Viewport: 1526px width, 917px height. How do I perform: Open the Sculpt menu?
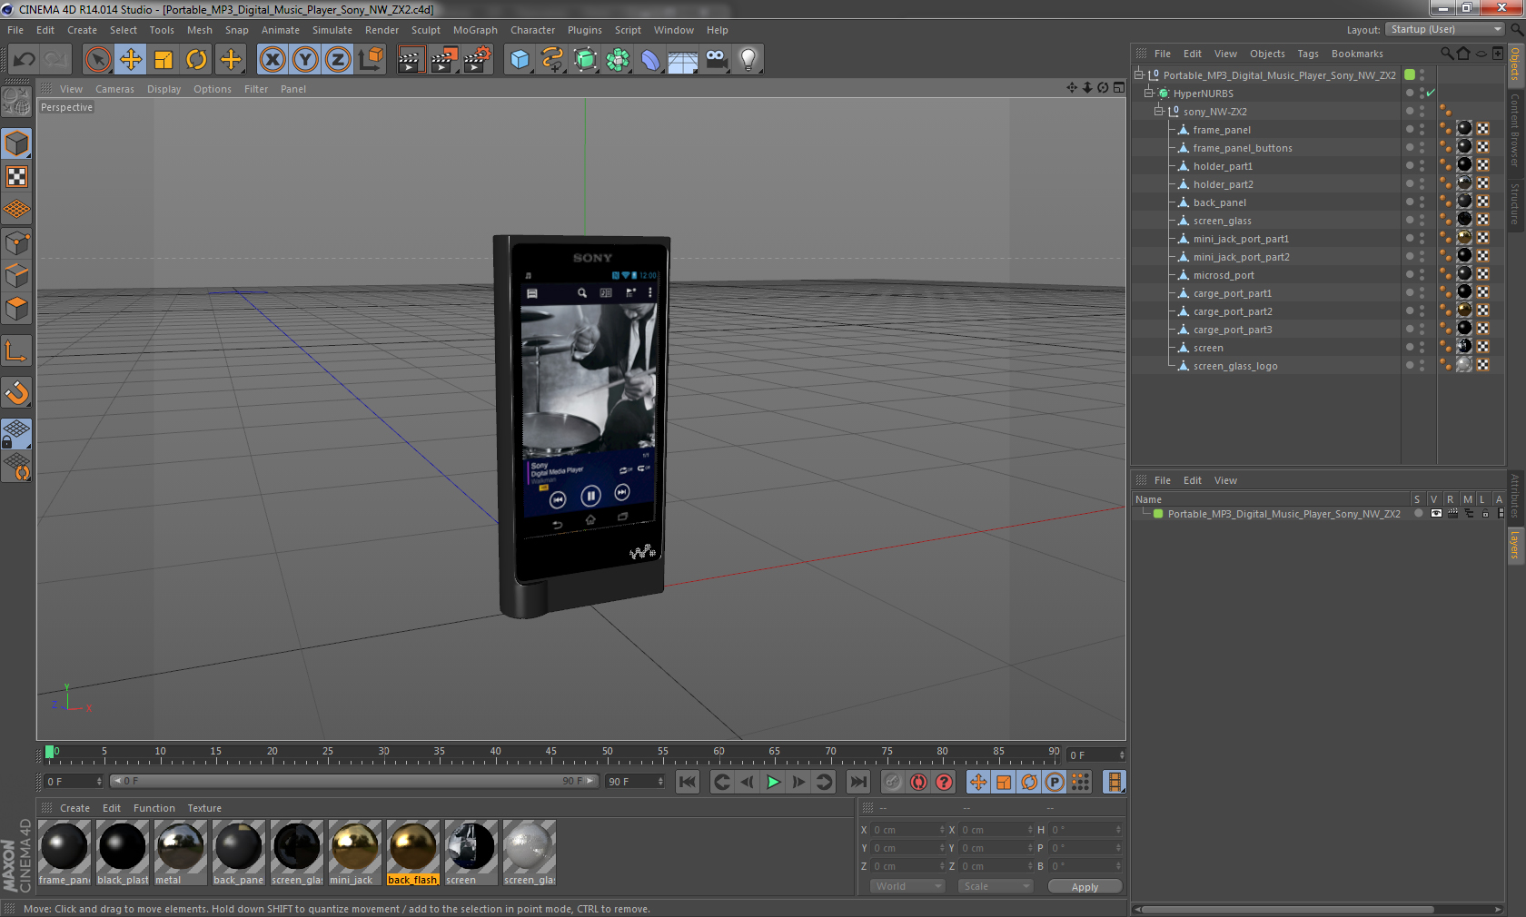click(x=425, y=30)
